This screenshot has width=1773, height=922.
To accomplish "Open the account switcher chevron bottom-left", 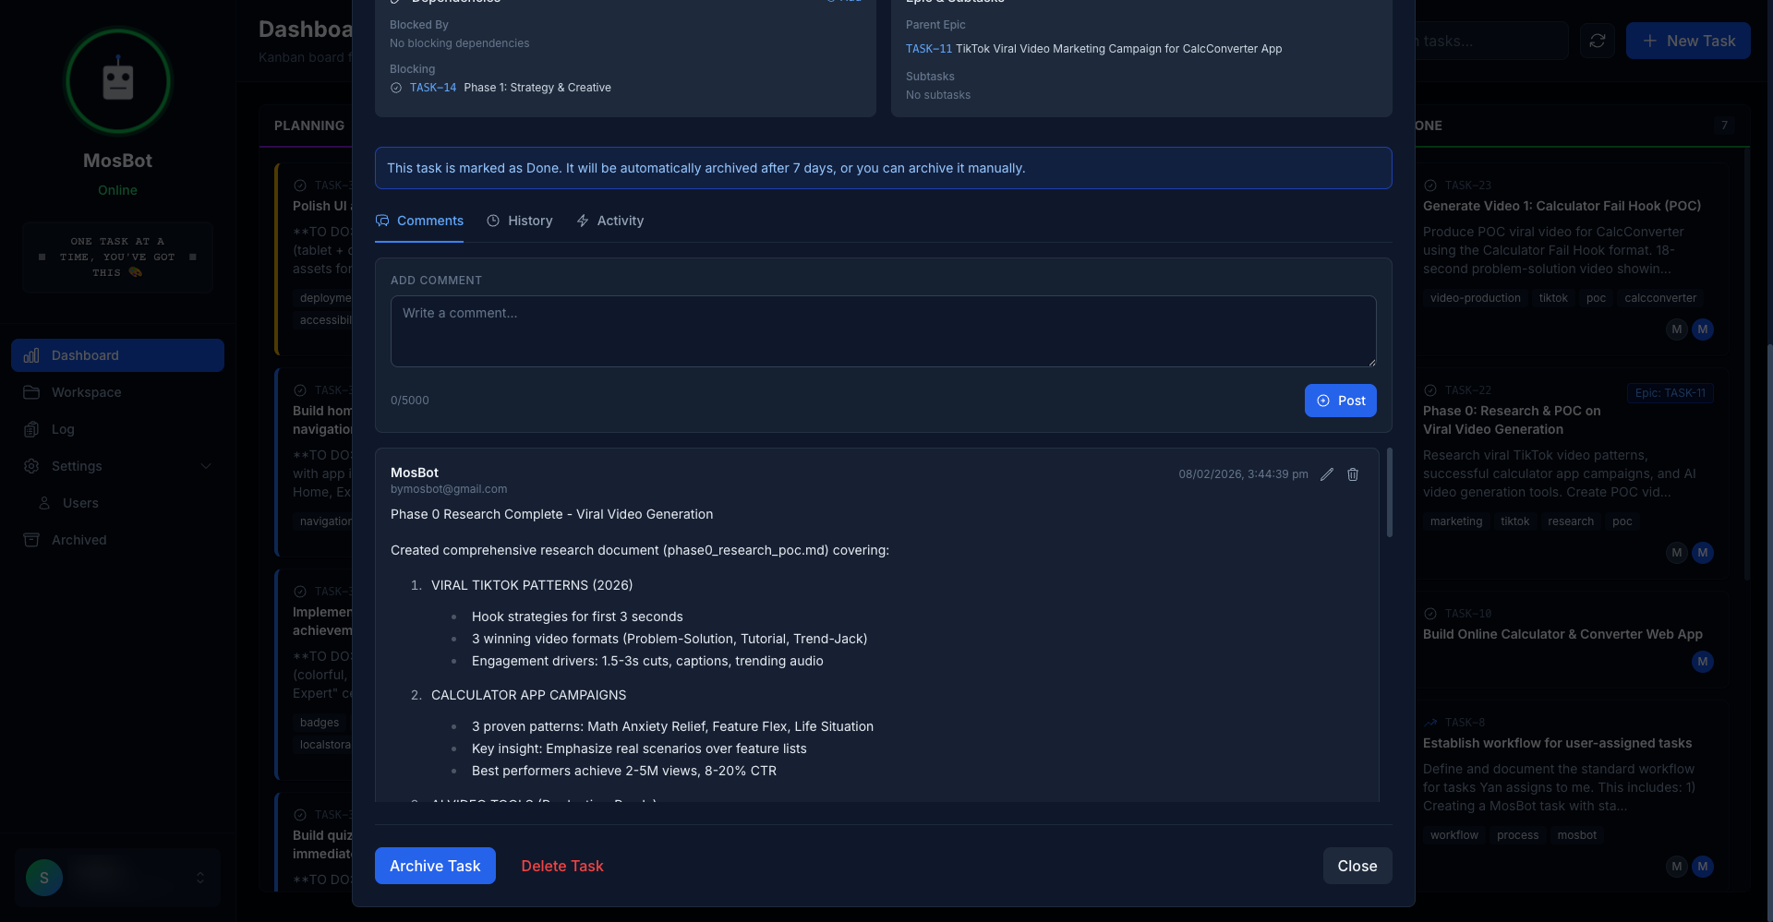I will tap(200, 878).
